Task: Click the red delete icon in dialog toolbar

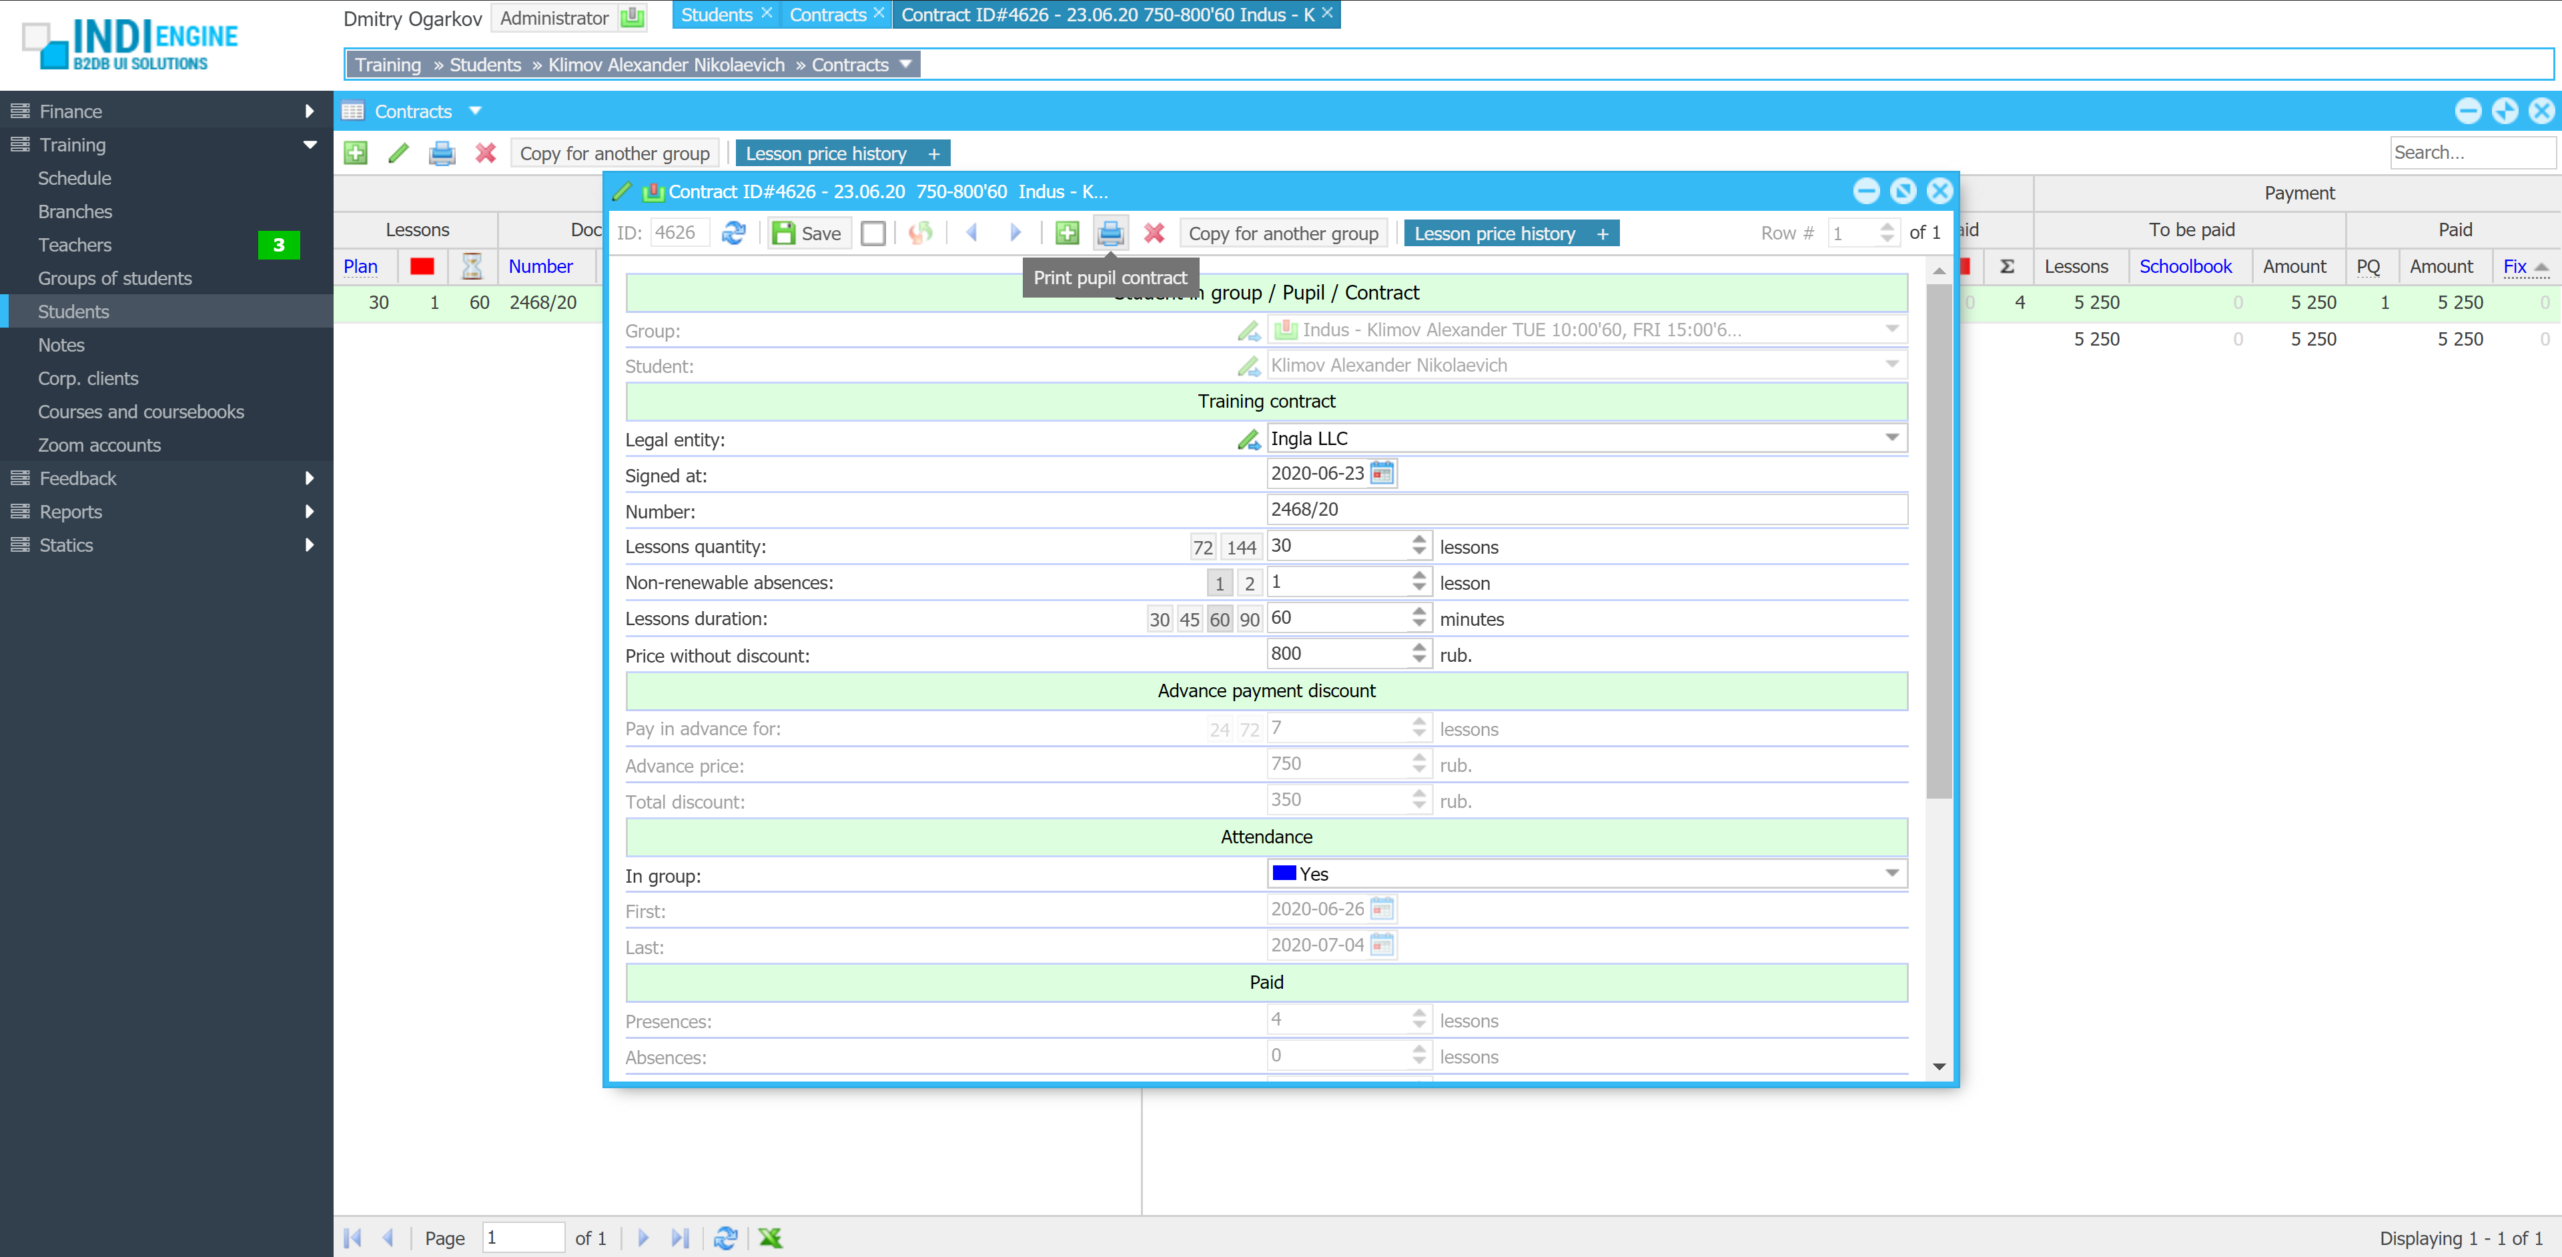Action: tap(1154, 233)
